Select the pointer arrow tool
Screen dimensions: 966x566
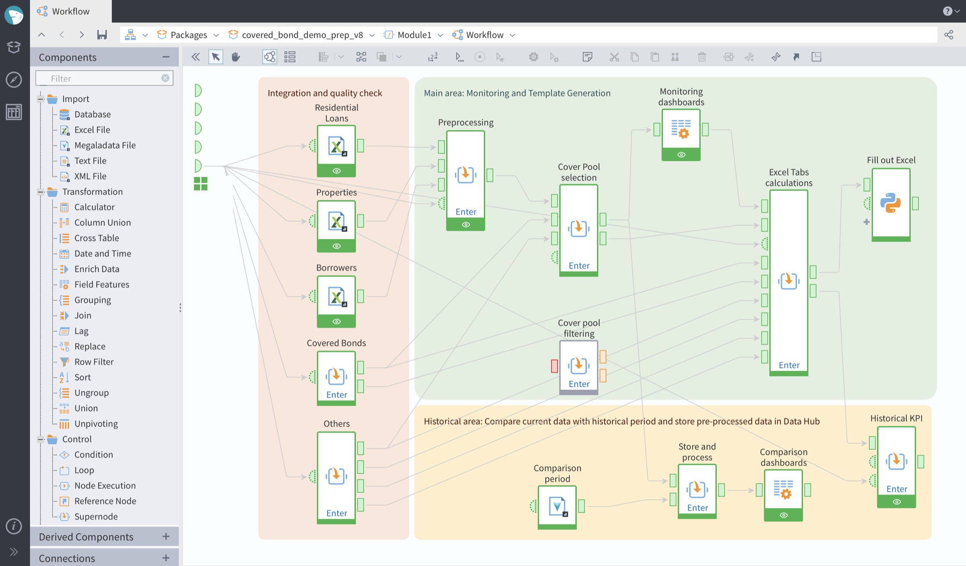[216, 57]
